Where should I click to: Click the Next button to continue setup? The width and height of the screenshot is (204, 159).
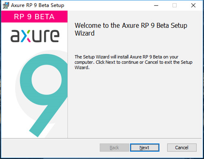coord(144,148)
